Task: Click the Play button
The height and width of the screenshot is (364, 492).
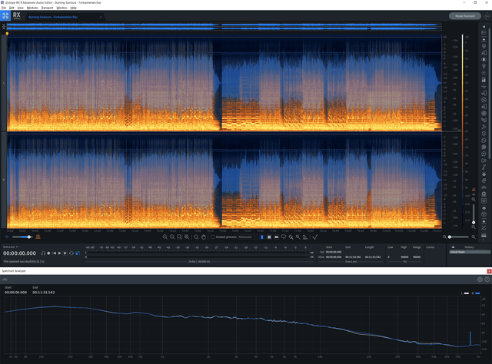Action: (x=60, y=253)
